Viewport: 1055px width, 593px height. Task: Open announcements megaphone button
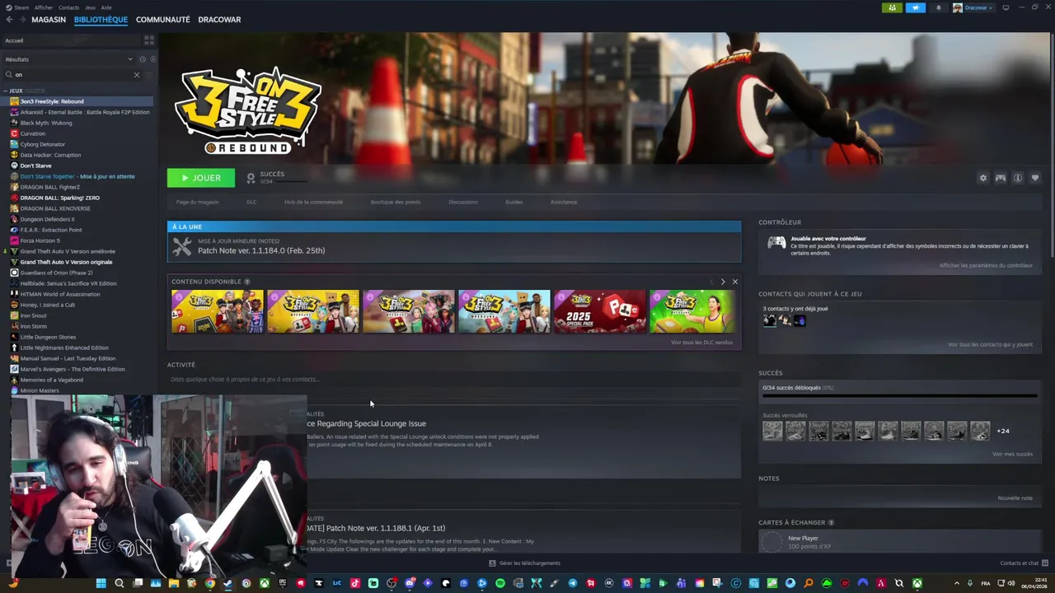coord(915,7)
